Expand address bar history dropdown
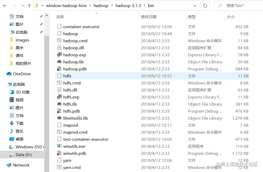The height and width of the screenshot is (172, 263). pos(195,6)
